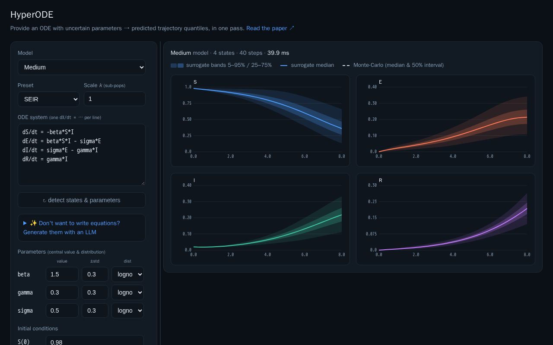Screen dimensions: 553x345
Task: Click detect states & parameters button
Action: click(81, 200)
